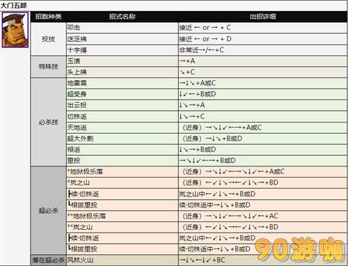Click the command 非常近→/←+C

click(202, 50)
